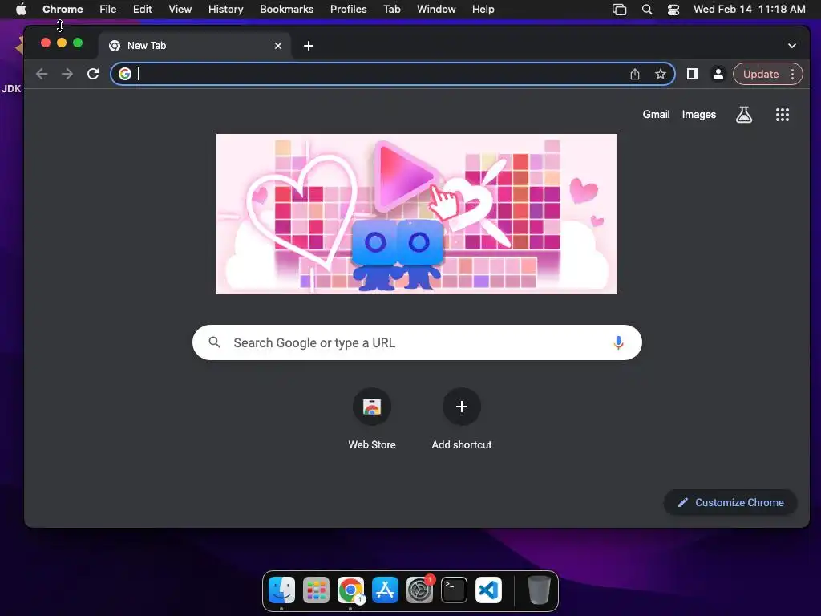Start voice search with microphone

tap(618, 342)
